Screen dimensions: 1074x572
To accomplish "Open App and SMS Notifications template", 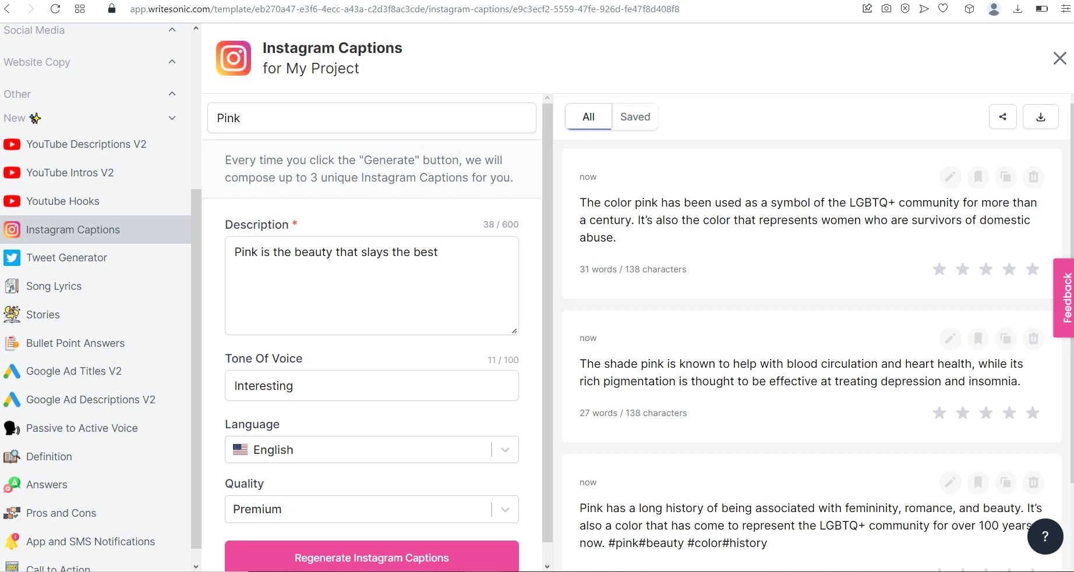I will [x=96, y=542].
